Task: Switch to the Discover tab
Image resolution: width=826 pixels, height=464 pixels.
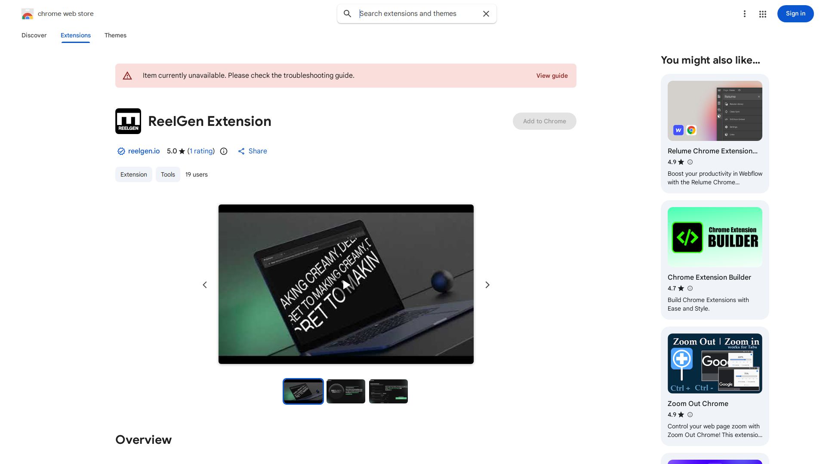Action: (34, 35)
